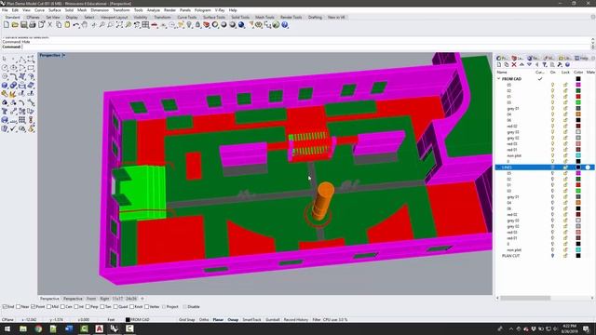Click FROM CAD layer color swatch
The height and width of the screenshot is (335, 596).
click(x=578, y=79)
